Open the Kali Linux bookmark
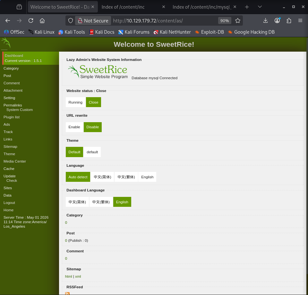The width and height of the screenshot is (308, 295). point(41,32)
